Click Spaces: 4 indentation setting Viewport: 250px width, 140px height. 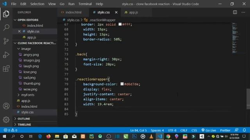click(157, 130)
